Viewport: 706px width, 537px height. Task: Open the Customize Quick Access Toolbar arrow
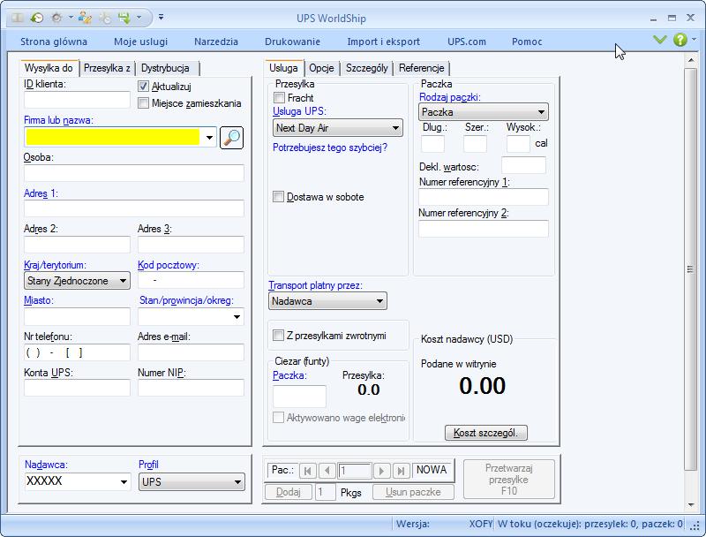point(161,17)
